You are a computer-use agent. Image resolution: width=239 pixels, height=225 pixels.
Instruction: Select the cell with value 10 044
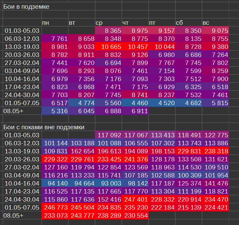162,47
